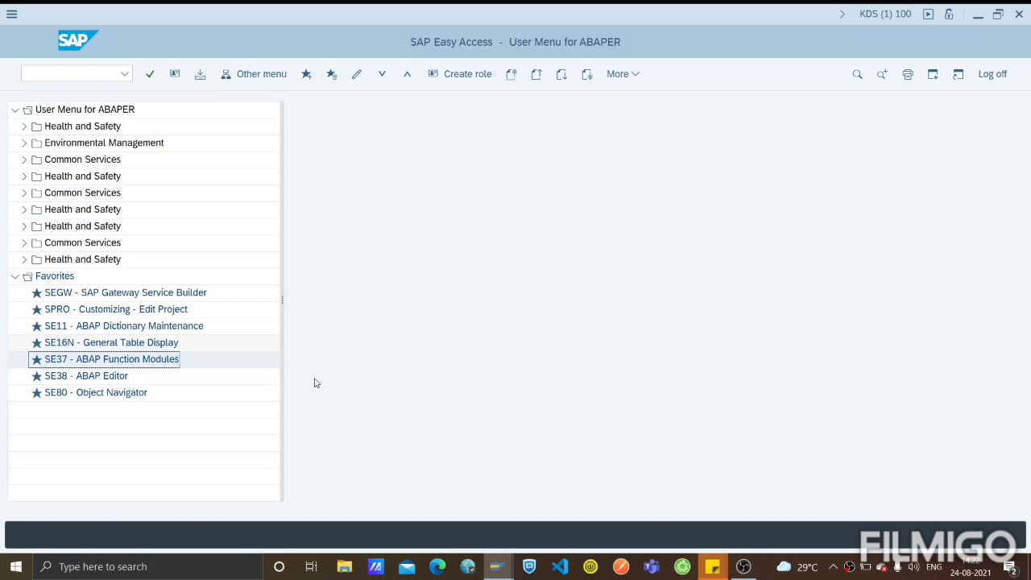
Task: Select the Environmental Management tree item
Action: pos(104,143)
